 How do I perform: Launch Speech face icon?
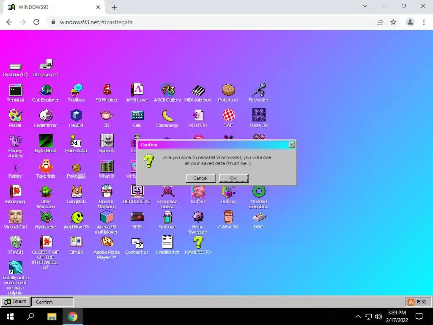[107, 140]
